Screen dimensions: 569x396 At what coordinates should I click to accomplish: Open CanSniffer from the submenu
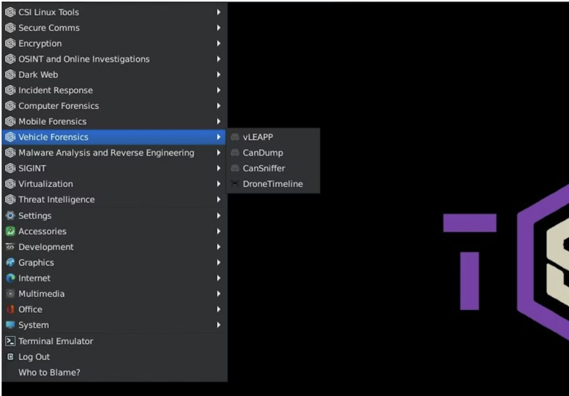[x=273, y=168]
